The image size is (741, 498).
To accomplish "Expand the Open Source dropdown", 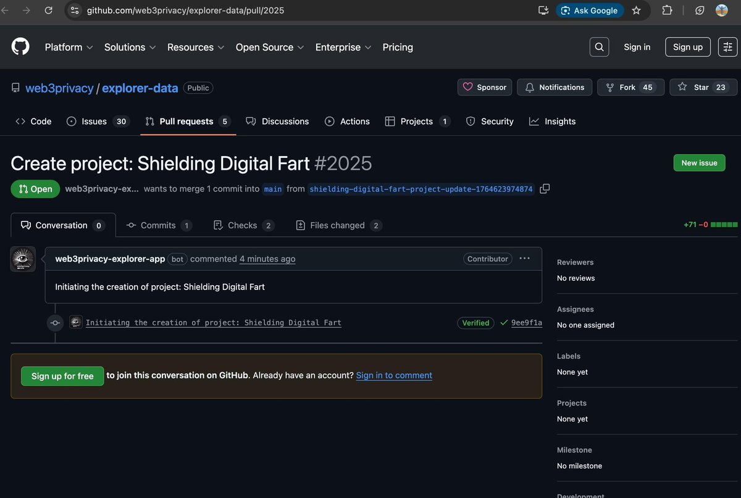I will click(x=270, y=47).
